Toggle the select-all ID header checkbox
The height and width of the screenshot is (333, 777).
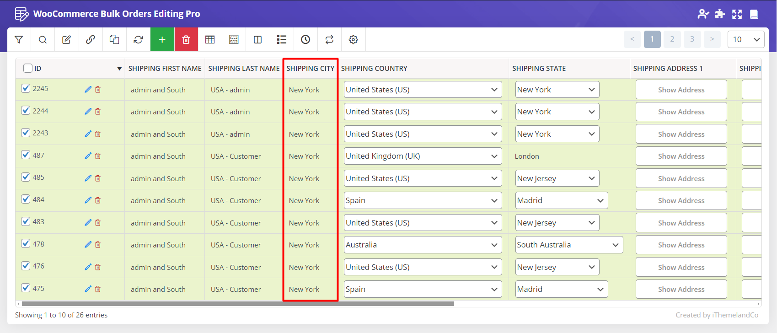point(28,68)
